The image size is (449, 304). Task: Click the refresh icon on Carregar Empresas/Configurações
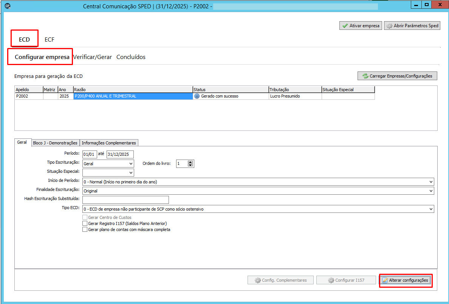click(x=365, y=76)
